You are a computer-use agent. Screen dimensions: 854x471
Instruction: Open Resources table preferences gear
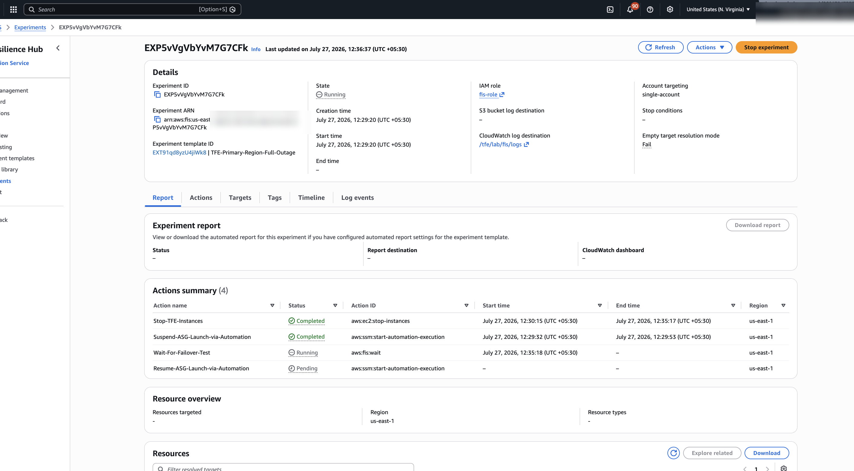click(783, 468)
